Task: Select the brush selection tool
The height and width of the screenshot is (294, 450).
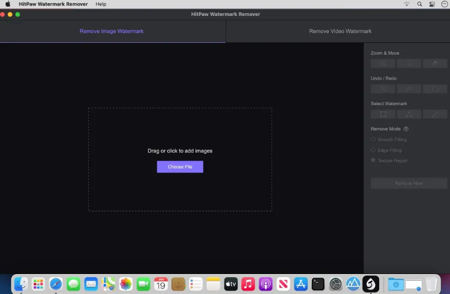Action: click(x=435, y=114)
